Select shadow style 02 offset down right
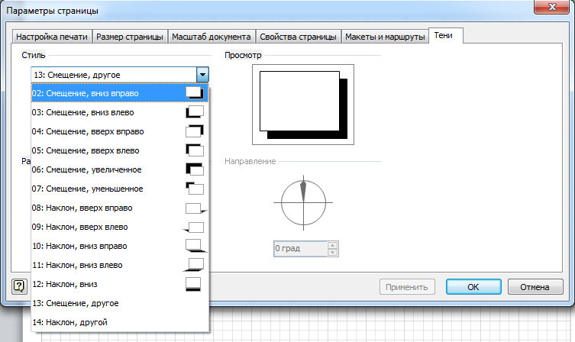Screen dimensions: 575x342 [x=118, y=92]
